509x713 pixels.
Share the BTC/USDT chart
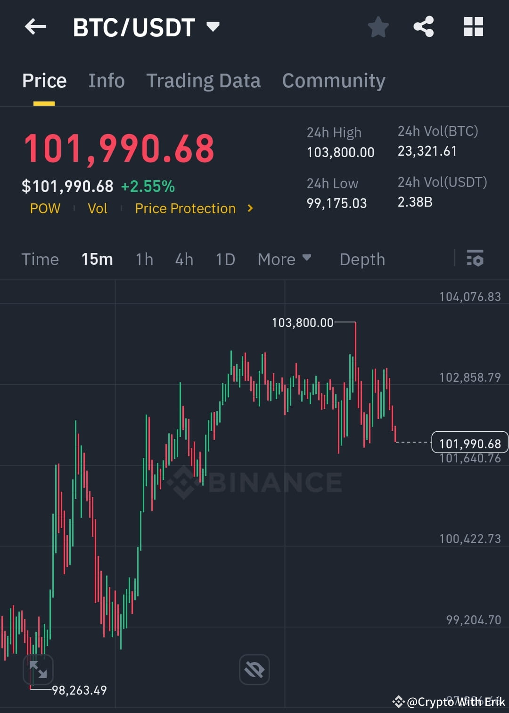pos(424,27)
